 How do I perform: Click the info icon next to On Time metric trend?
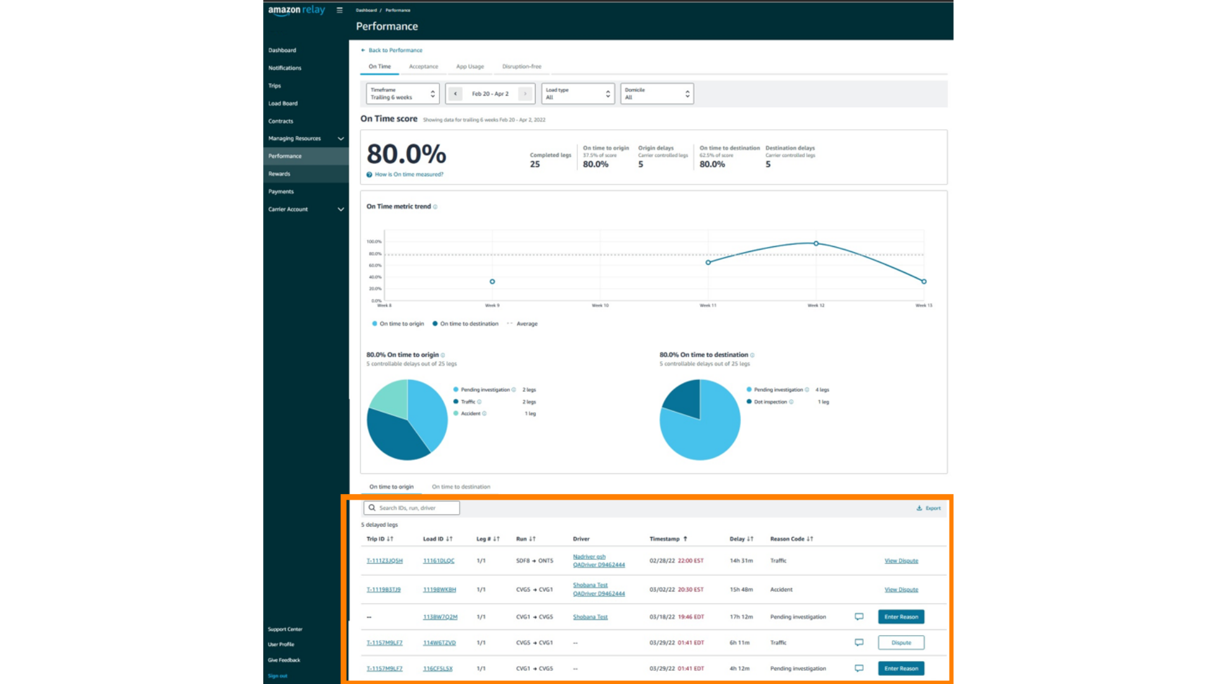coord(435,206)
